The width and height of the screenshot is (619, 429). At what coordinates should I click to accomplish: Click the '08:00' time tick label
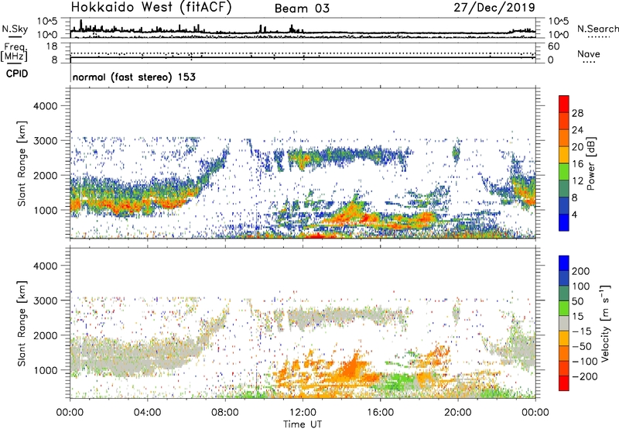click(225, 413)
